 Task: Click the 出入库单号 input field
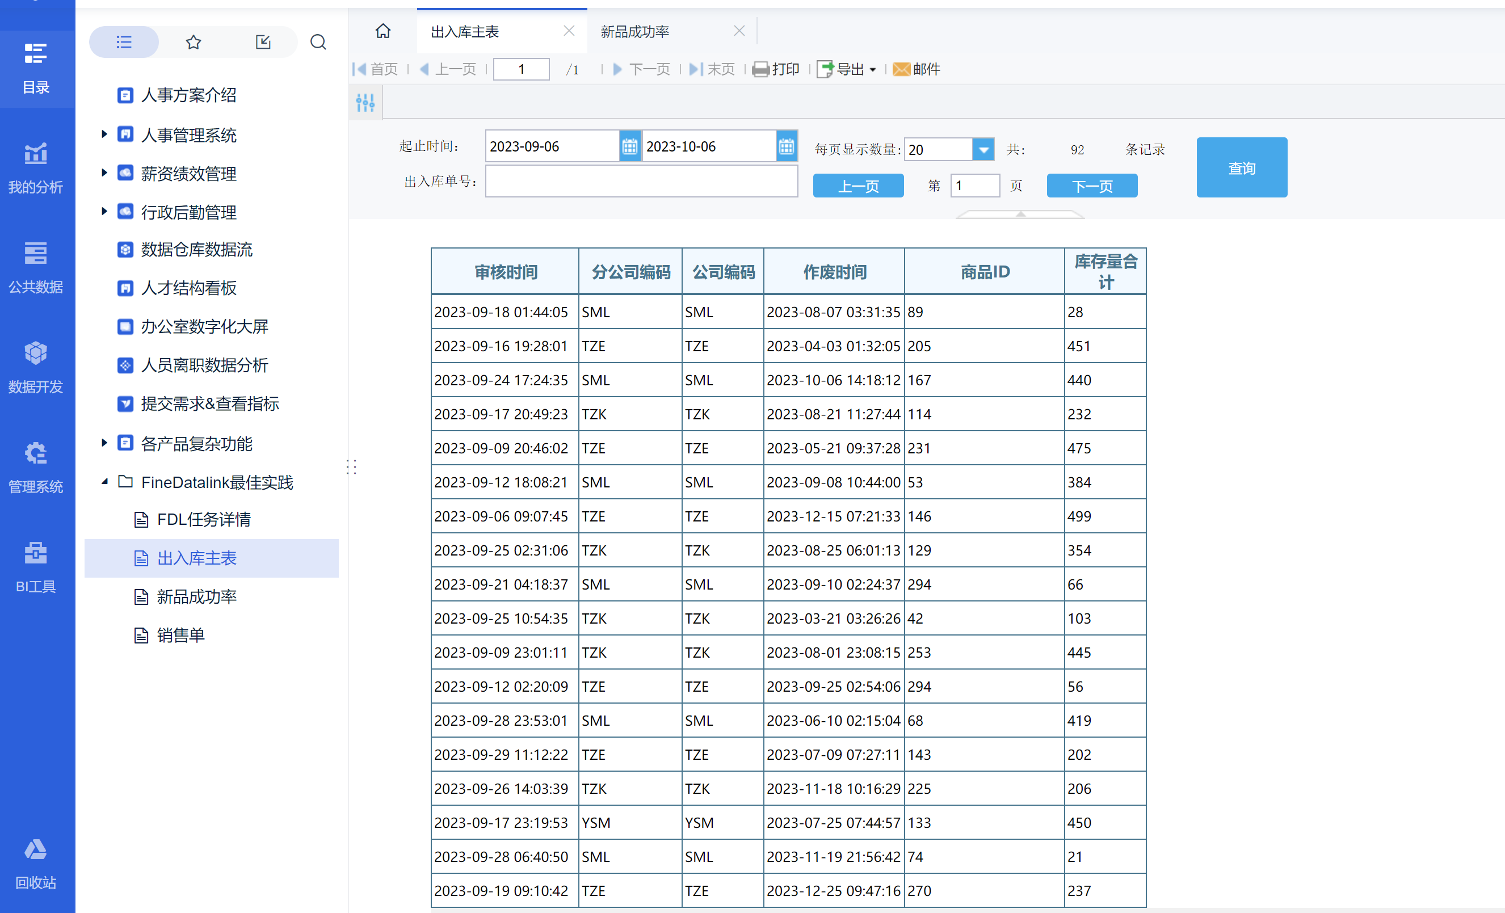tap(641, 182)
